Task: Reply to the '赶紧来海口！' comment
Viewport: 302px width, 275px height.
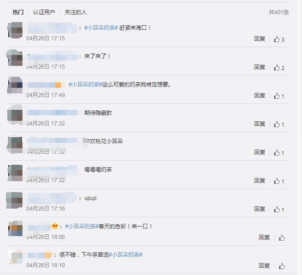Action: 259,39
